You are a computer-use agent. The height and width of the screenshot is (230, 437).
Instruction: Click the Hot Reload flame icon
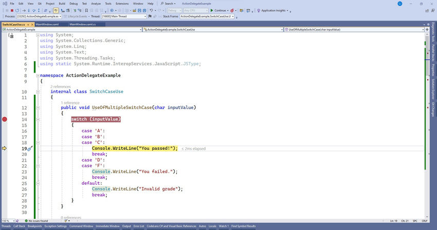pos(233,10)
